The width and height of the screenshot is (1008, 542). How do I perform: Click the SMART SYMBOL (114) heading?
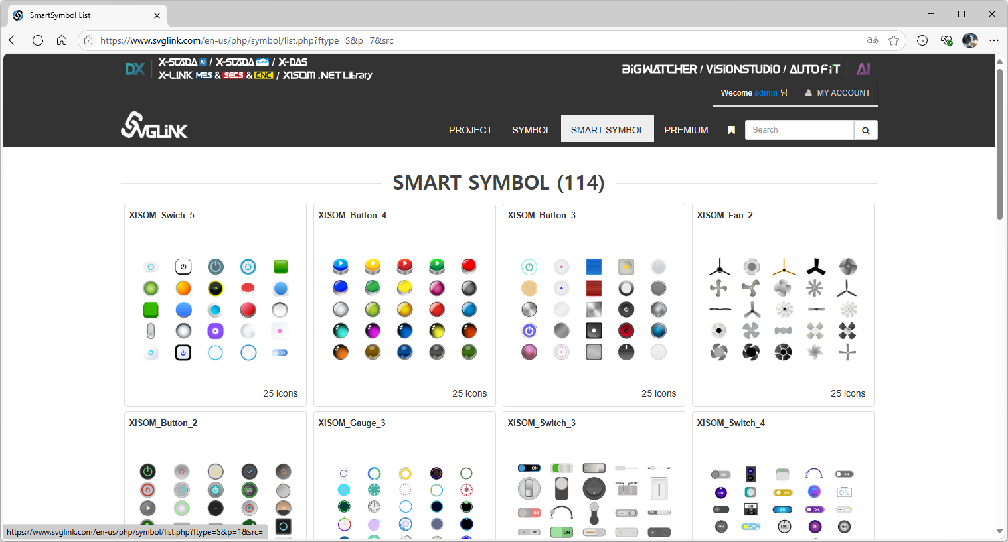pyautogui.click(x=499, y=182)
